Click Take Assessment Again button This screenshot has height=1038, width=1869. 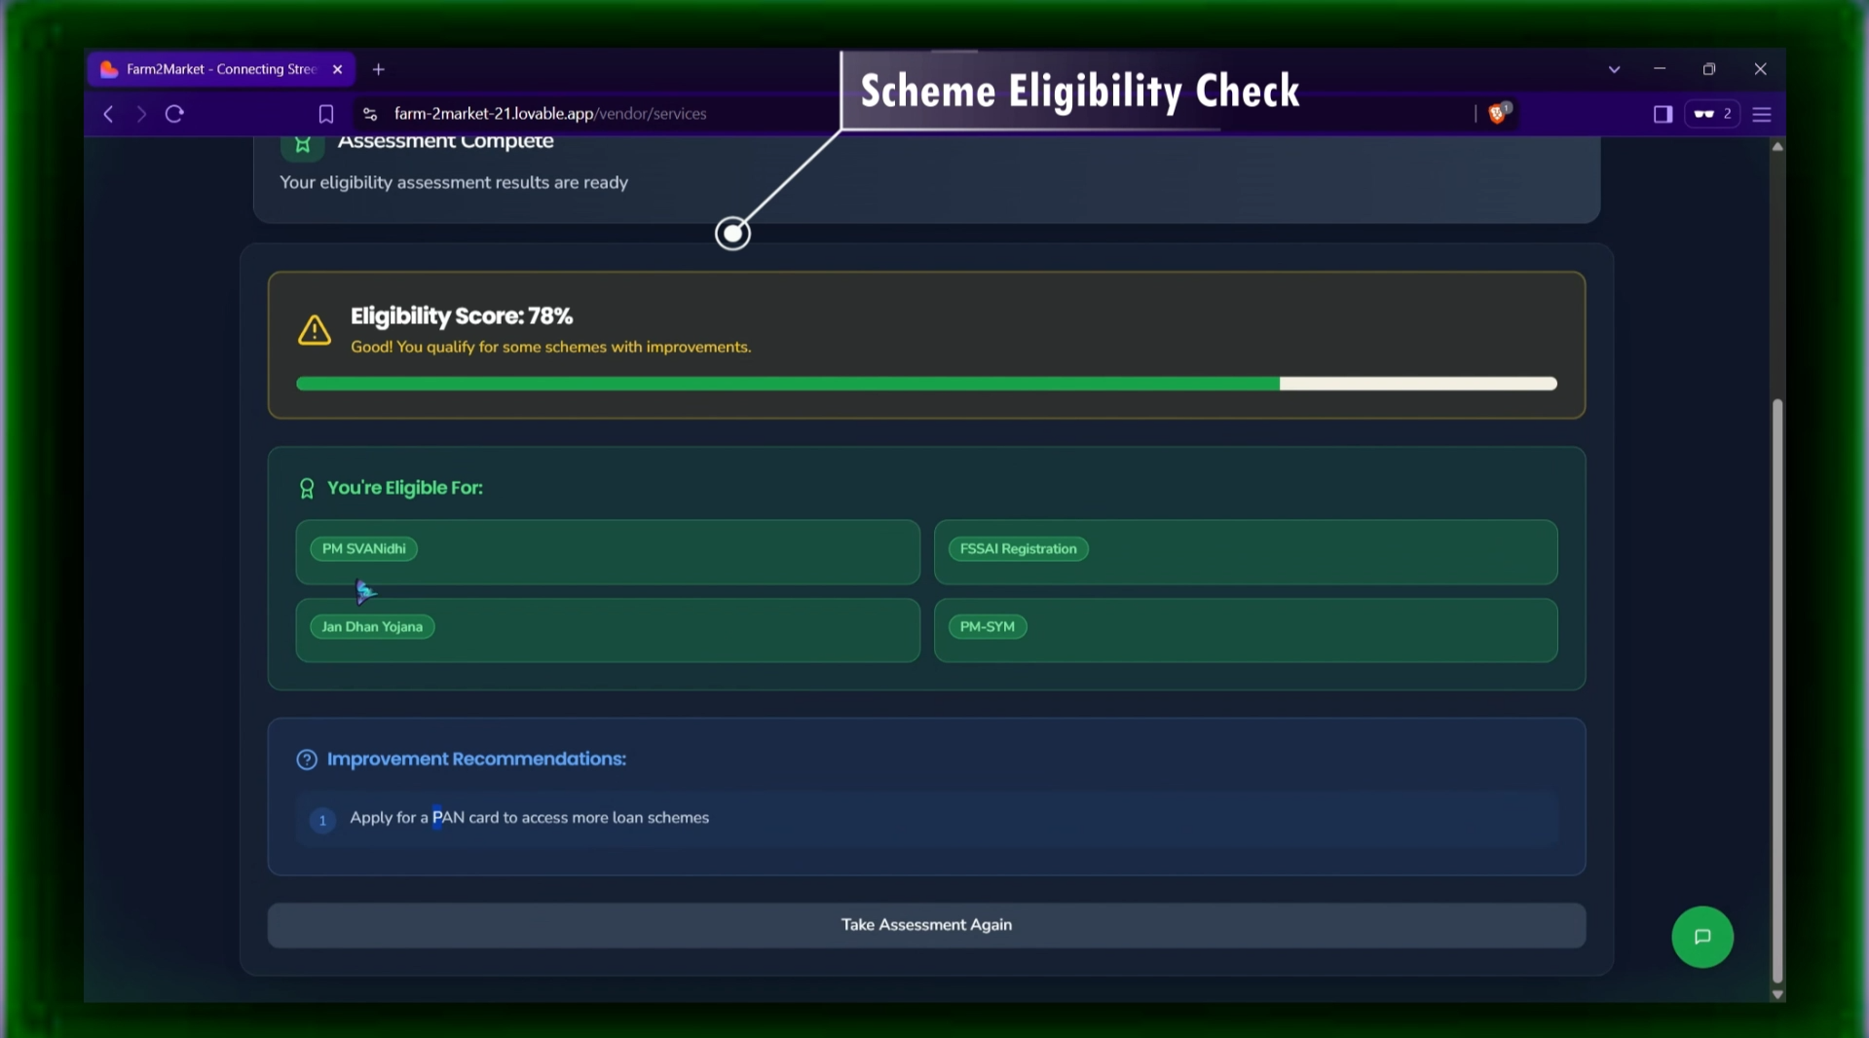(x=925, y=925)
